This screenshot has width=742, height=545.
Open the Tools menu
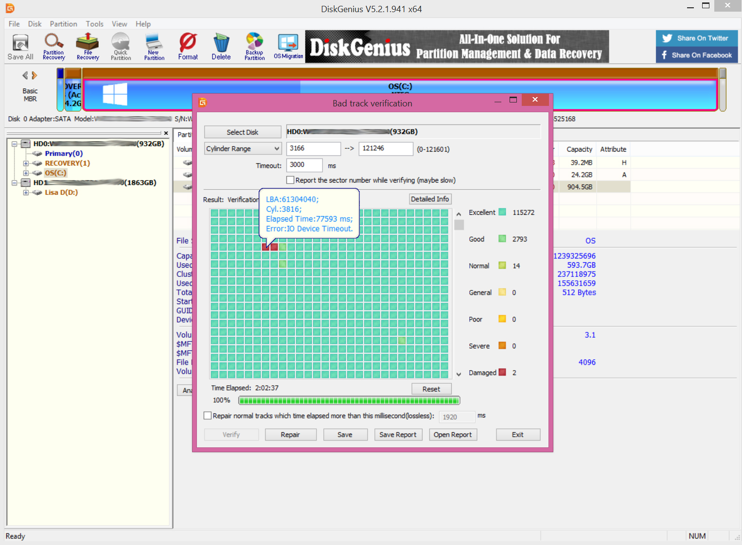94,24
